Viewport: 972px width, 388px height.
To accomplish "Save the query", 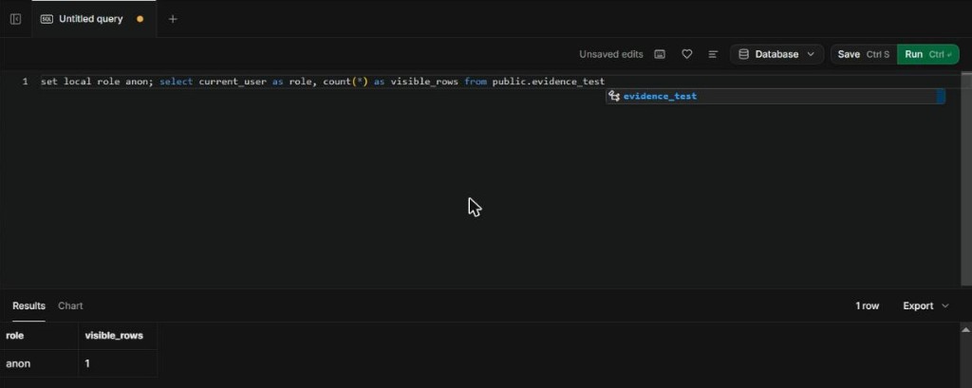I will tap(864, 54).
